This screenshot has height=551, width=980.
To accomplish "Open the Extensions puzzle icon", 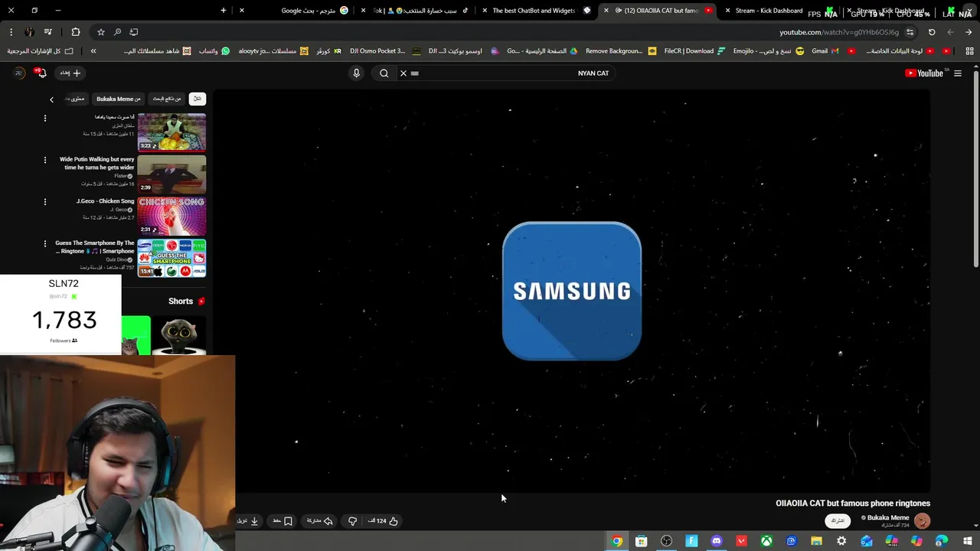I will point(75,32).
